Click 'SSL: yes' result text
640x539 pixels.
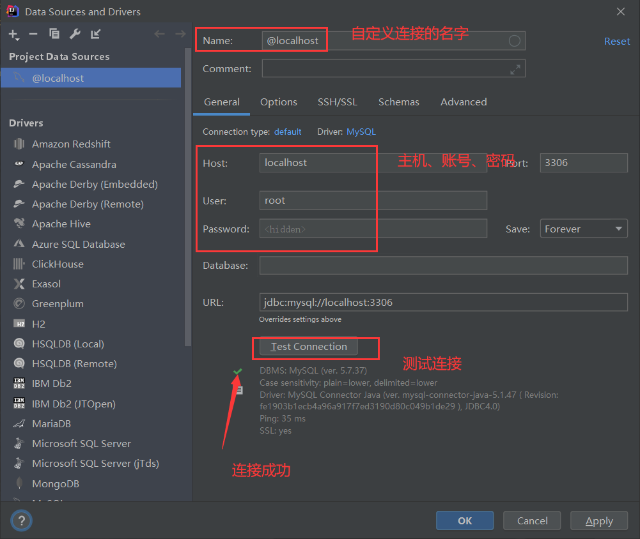pyautogui.click(x=276, y=430)
